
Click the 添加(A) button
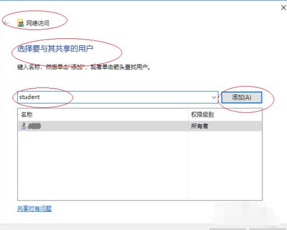pyautogui.click(x=242, y=97)
